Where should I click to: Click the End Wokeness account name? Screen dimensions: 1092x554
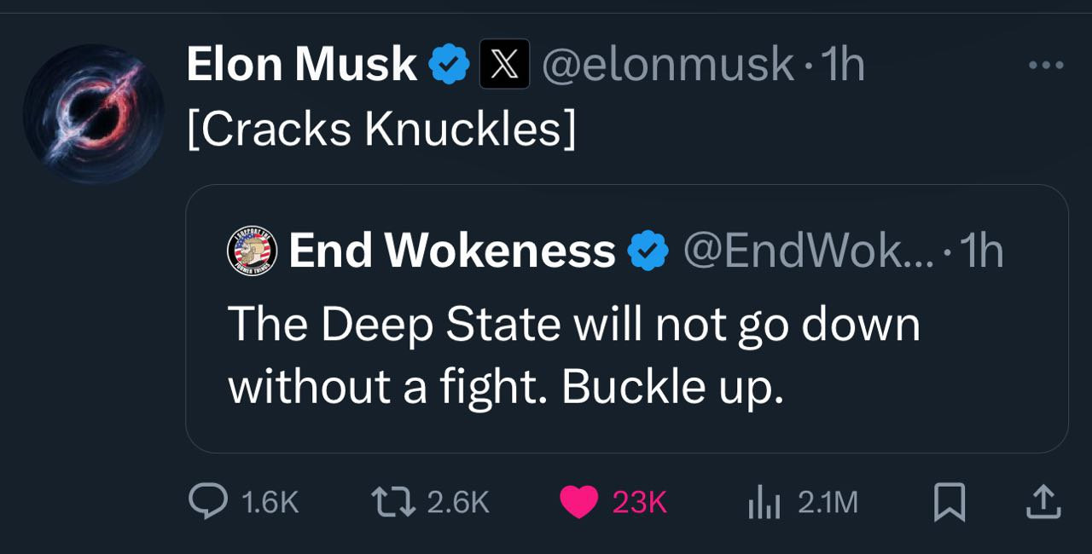tap(452, 251)
